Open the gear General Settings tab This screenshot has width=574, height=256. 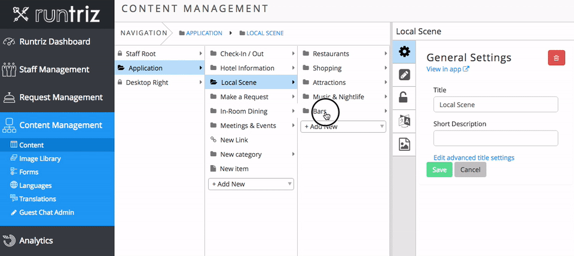404,51
